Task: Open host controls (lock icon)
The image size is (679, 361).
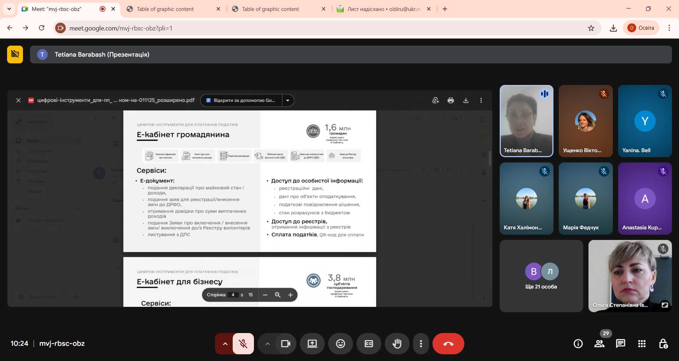Action: coord(663,343)
